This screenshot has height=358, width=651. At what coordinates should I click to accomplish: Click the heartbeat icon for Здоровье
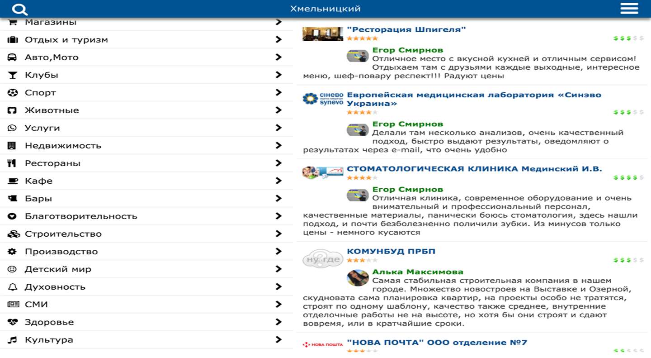(x=13, y=322)
